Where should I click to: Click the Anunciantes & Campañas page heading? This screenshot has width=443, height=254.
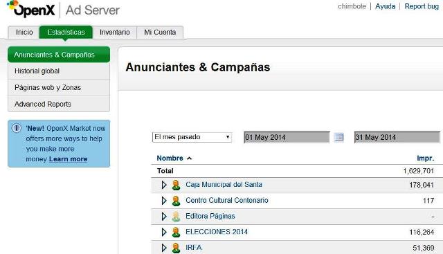(198, 67)
